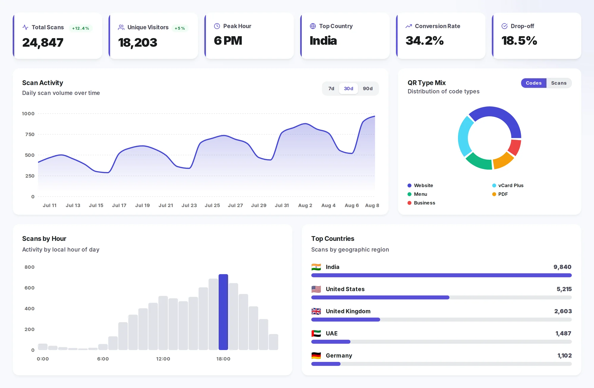Screen dimensions: 594x388
Task: Click the 6 PM peak hour value
Action: point(228,41)
